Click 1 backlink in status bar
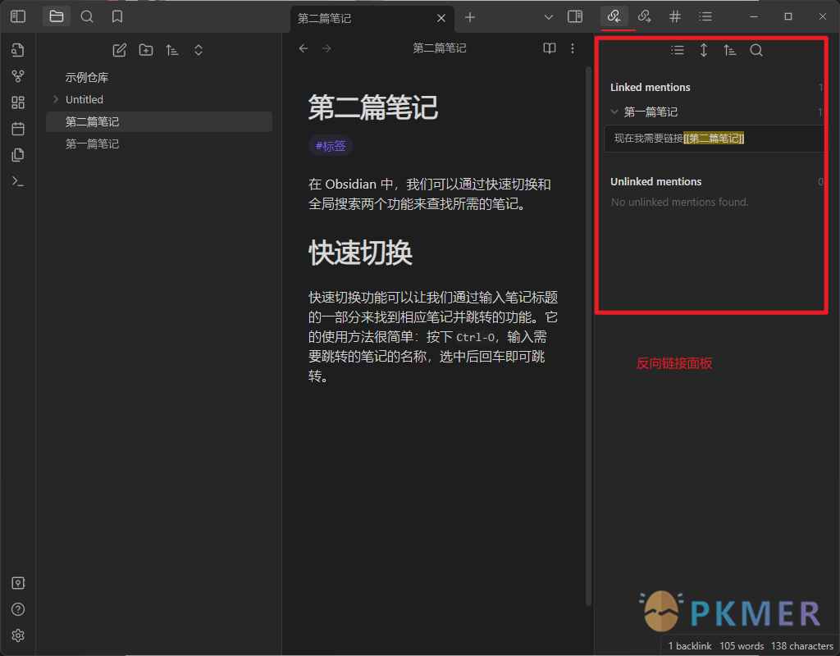Viewport: 840px width, 656px height. (x=689, y=646)
